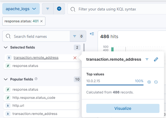The height and width of the screenshot is (118, 166).
Task: Collapse the Popular fields section
Action: pos(6,79)
